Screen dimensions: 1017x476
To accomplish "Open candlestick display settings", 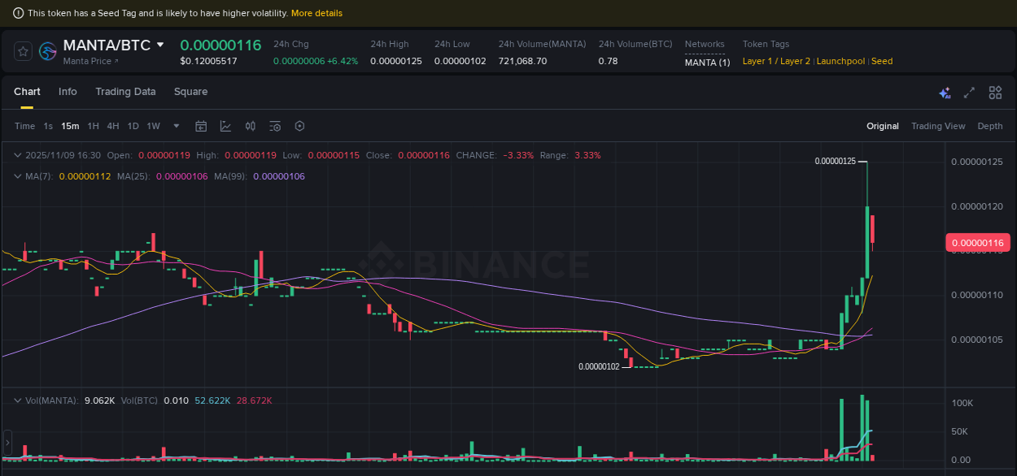I will pyautogui.click(x=251, y=126).
